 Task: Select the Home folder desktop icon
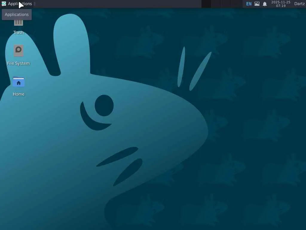pos(19,86)
